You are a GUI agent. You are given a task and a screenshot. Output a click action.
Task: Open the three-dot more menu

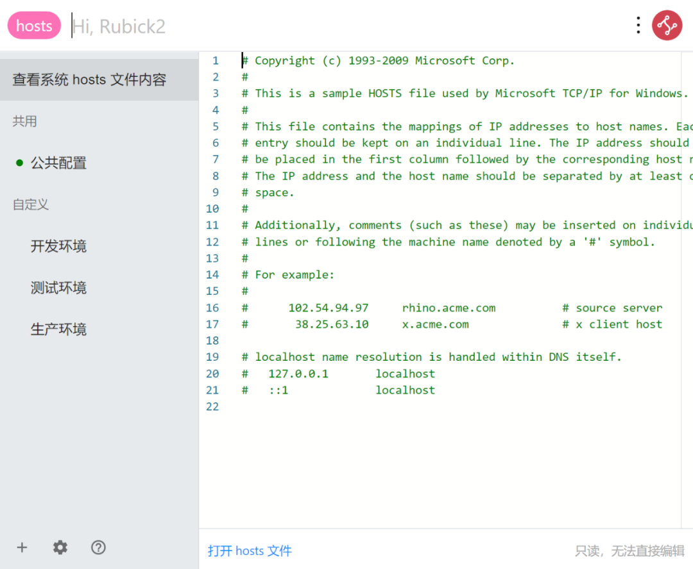[x=638, y=26]
